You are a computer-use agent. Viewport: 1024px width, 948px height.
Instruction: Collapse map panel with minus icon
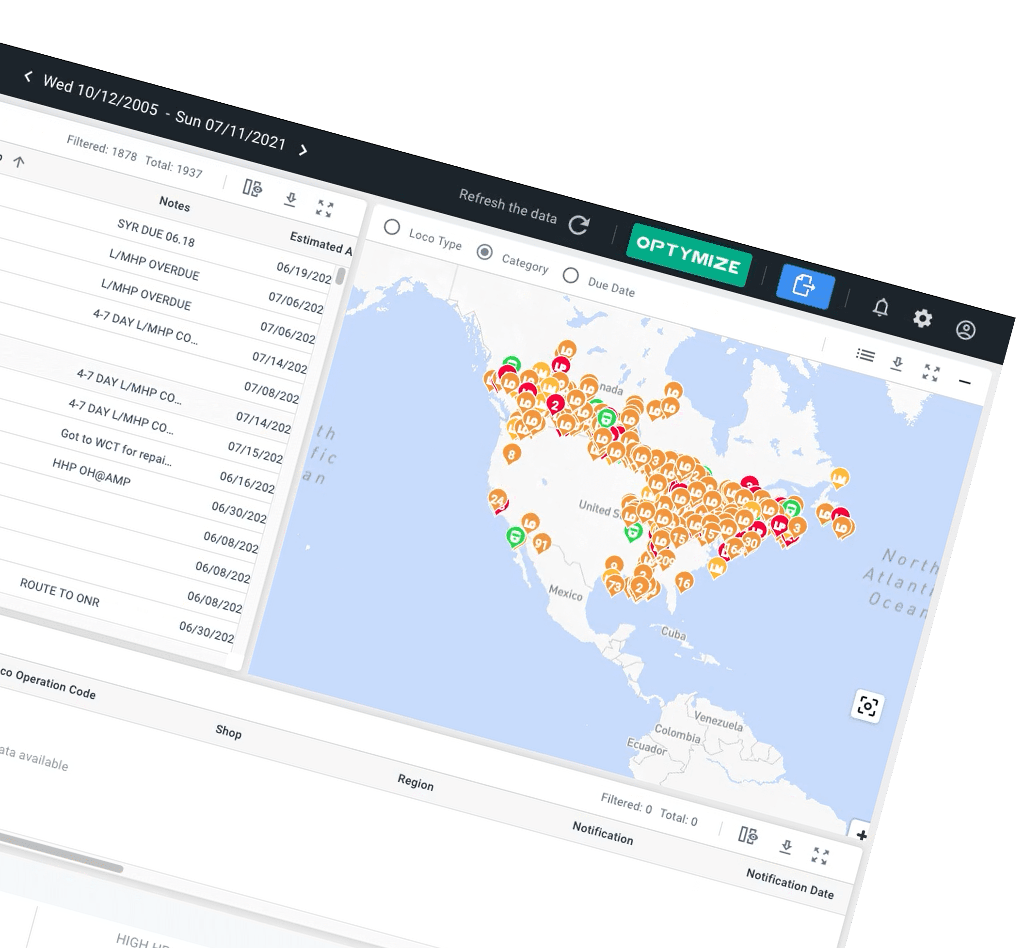(964, 381)
